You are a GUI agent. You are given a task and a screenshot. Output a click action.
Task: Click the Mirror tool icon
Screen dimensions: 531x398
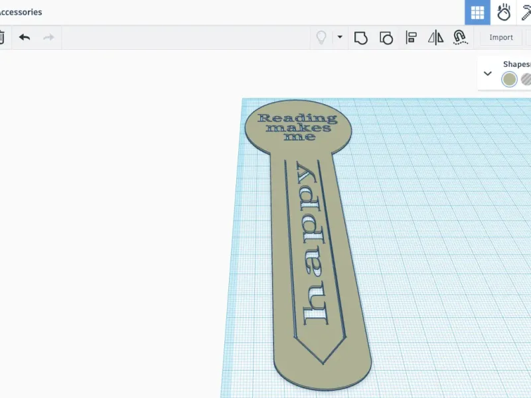click(x=435, y=37)
